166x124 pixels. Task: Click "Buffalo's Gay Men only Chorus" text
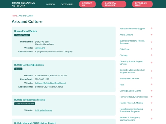49,87
